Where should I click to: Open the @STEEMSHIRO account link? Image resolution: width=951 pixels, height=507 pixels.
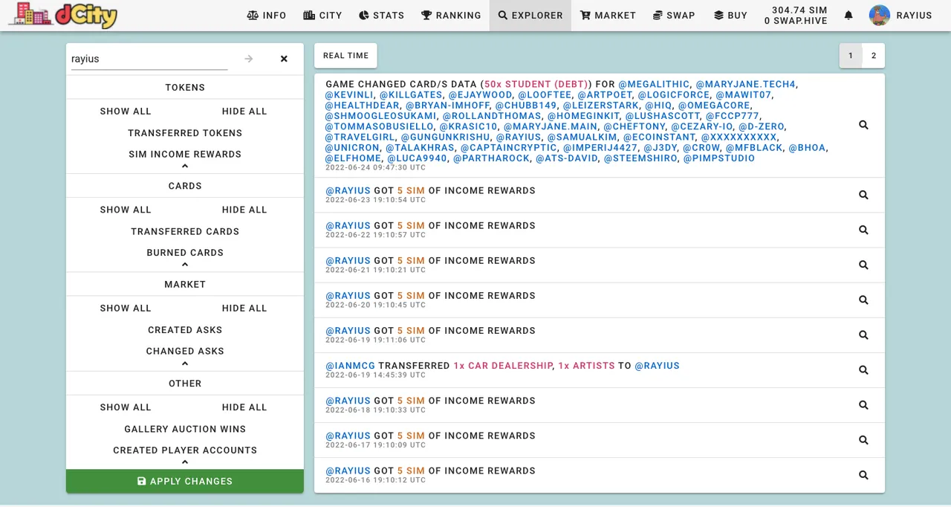[640, 158]
